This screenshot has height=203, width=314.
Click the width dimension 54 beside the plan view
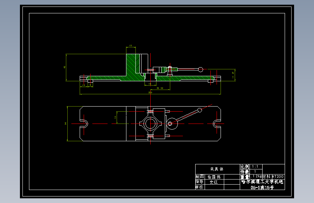coord(66,124)
